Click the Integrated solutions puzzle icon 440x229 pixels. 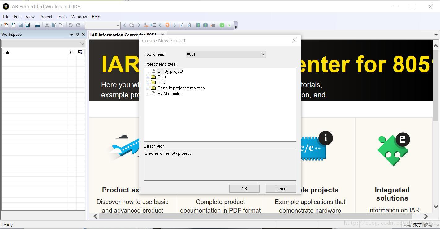393,149
